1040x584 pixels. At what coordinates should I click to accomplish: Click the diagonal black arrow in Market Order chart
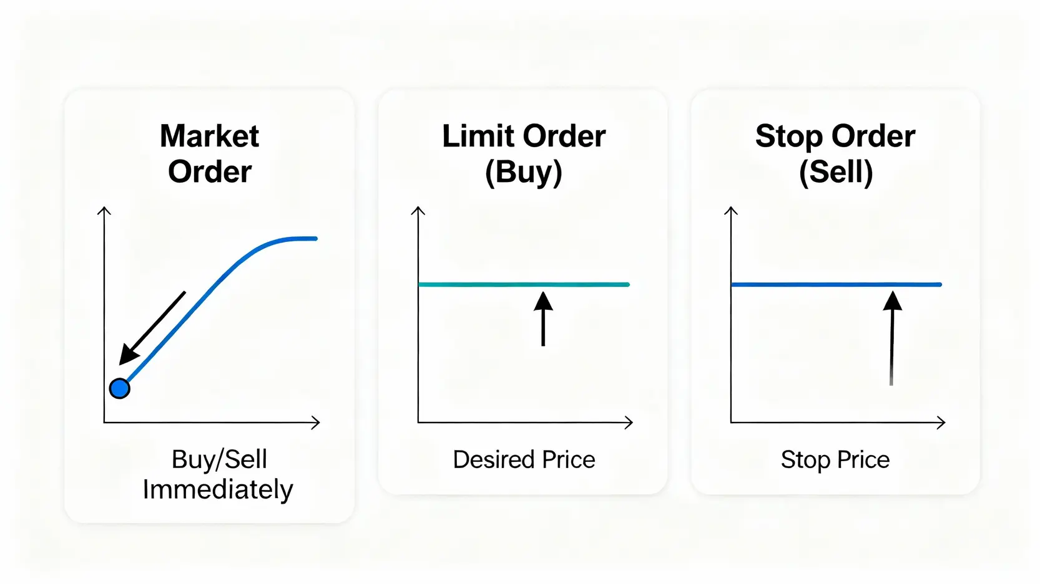click(153, 327)
